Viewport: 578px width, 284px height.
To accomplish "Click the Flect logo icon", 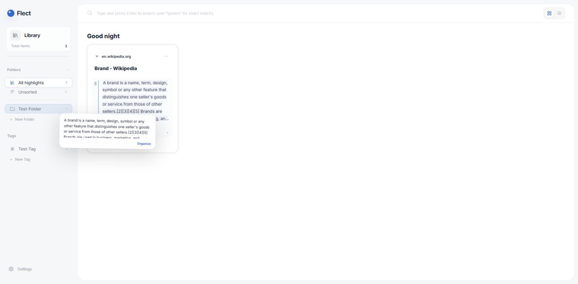I will [11, 13].
